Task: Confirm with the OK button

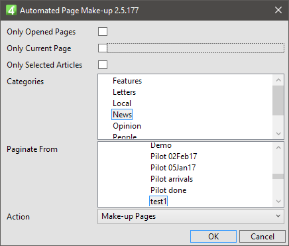Action: pos(213,237)
